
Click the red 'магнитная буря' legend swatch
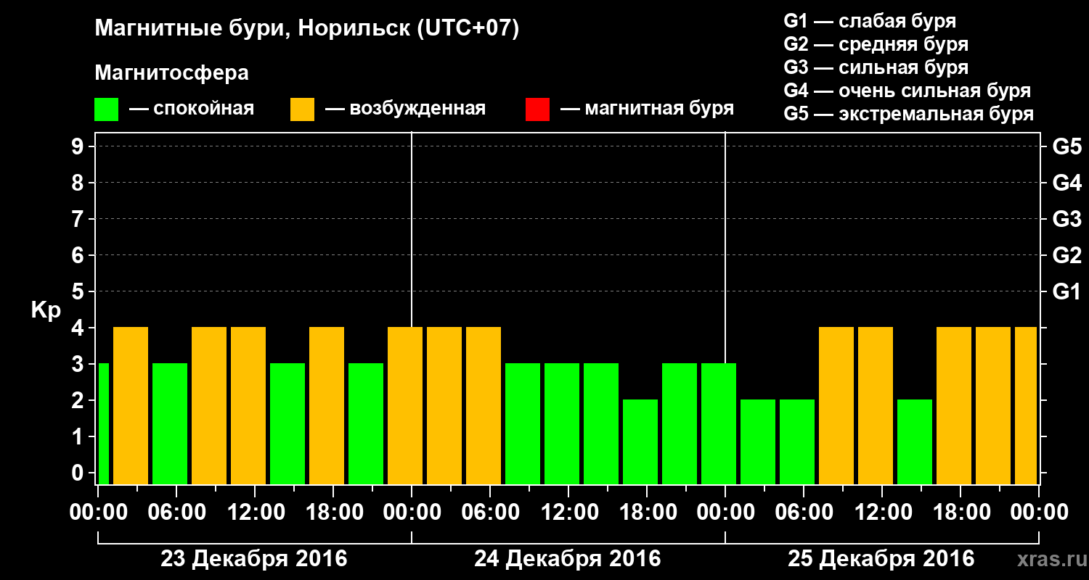[x=537, y=109]
